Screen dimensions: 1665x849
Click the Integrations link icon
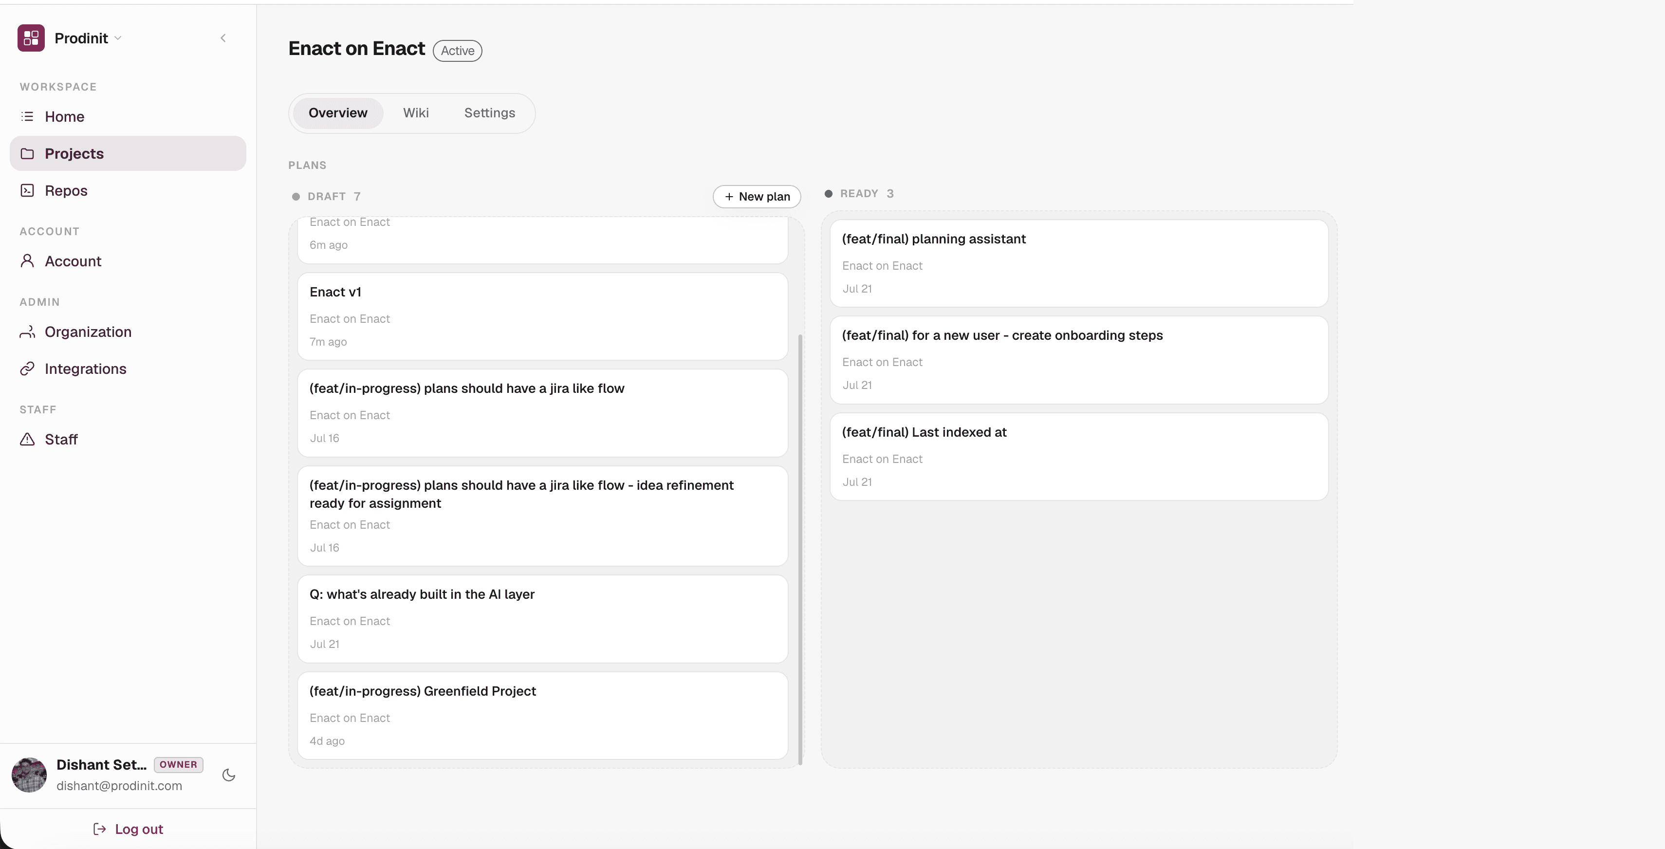point(27,369)
